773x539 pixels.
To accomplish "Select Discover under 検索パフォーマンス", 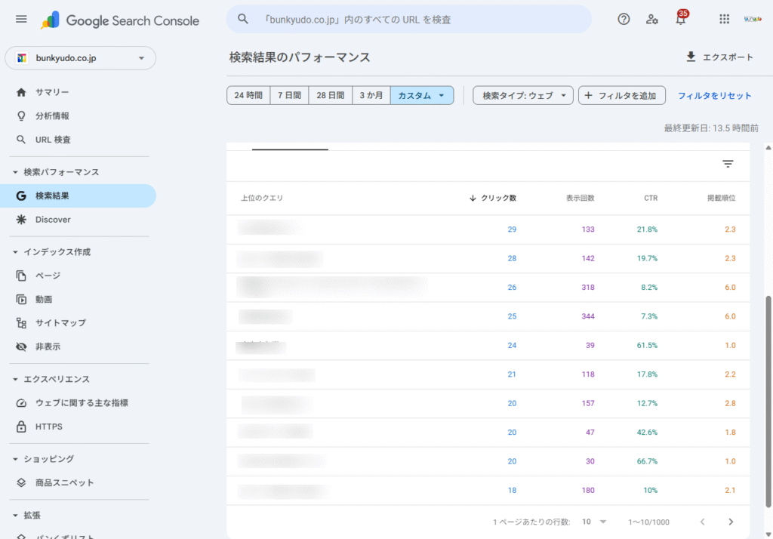I will pos(53,220).
